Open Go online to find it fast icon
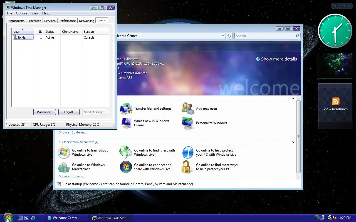The image size is (356, 222). tap(126, 152)
